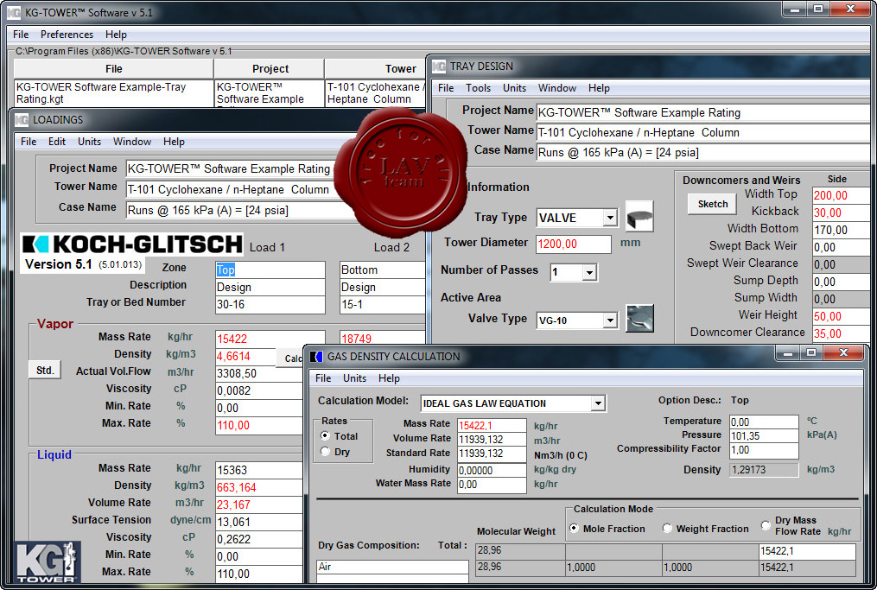Close the GAS DENSITY CALCULATION window
This screenshot has width=877, height=590.
843,353
